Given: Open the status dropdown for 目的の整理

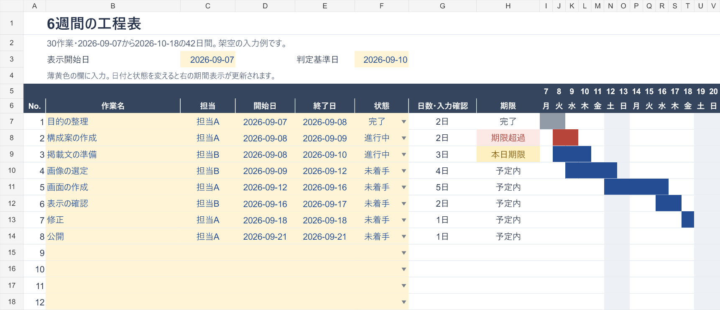Looking at the screenshot, I should click(403, 122).
